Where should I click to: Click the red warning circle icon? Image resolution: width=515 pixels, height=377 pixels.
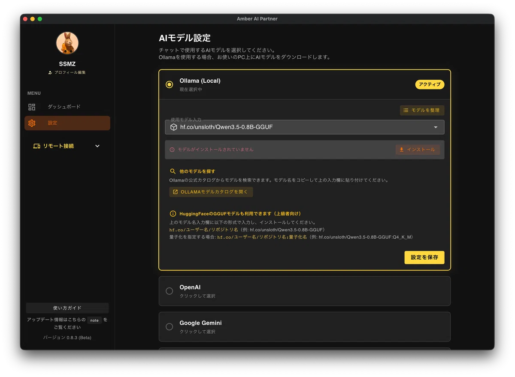(172, 150)
